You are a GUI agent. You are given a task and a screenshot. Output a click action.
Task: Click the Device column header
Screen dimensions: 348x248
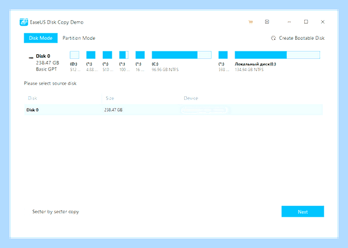coord(191,99)
